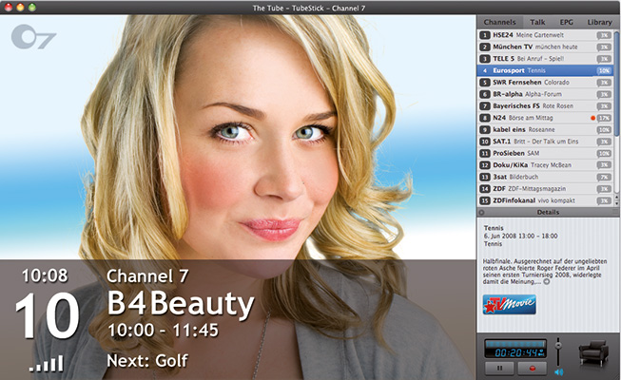The height and width of the screenshot is (380, 621).
Task: Switch to SWR Fernsehen Colorado
Action: [x=545, y=83]
